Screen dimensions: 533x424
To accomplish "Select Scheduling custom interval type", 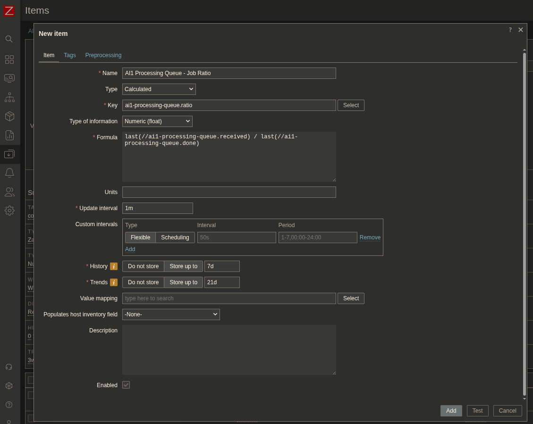I will click(175, 237).
